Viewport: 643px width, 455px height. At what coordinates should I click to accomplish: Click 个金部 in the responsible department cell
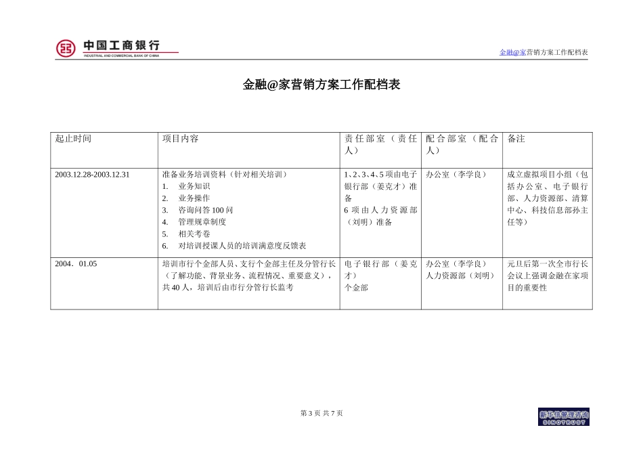pyautogui.click(x=356, y=288)
